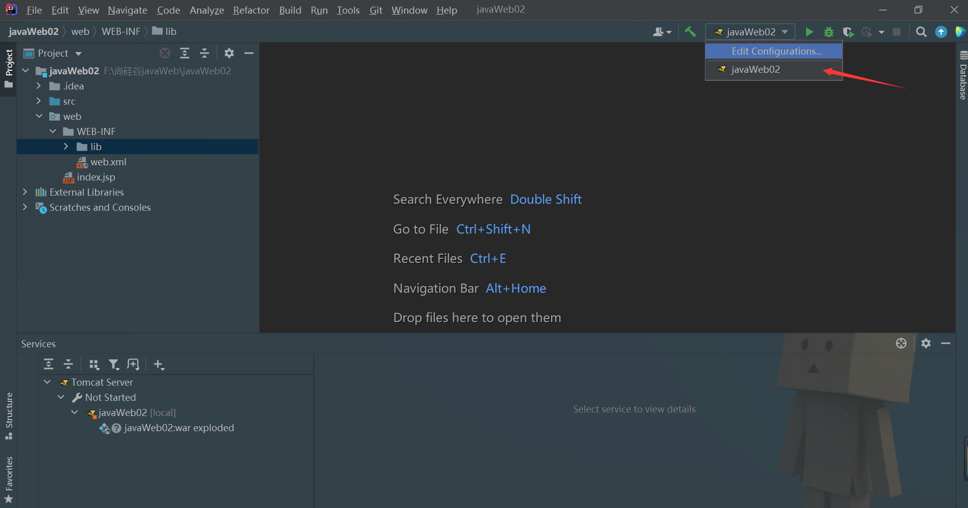This screenshot has width=968, height=508.
Task: Collapse javaWeb02 [local] service node
Action: [75, 412]
